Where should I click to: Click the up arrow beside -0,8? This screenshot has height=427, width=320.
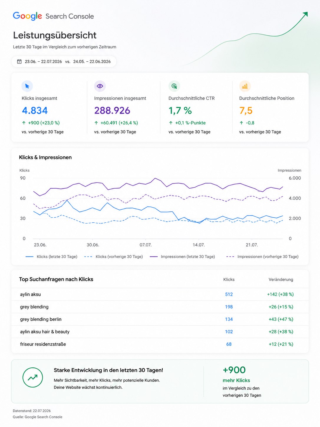(241, 123)
